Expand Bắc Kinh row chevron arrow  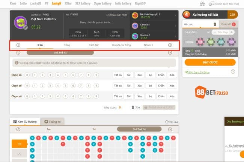click(175, 15)
